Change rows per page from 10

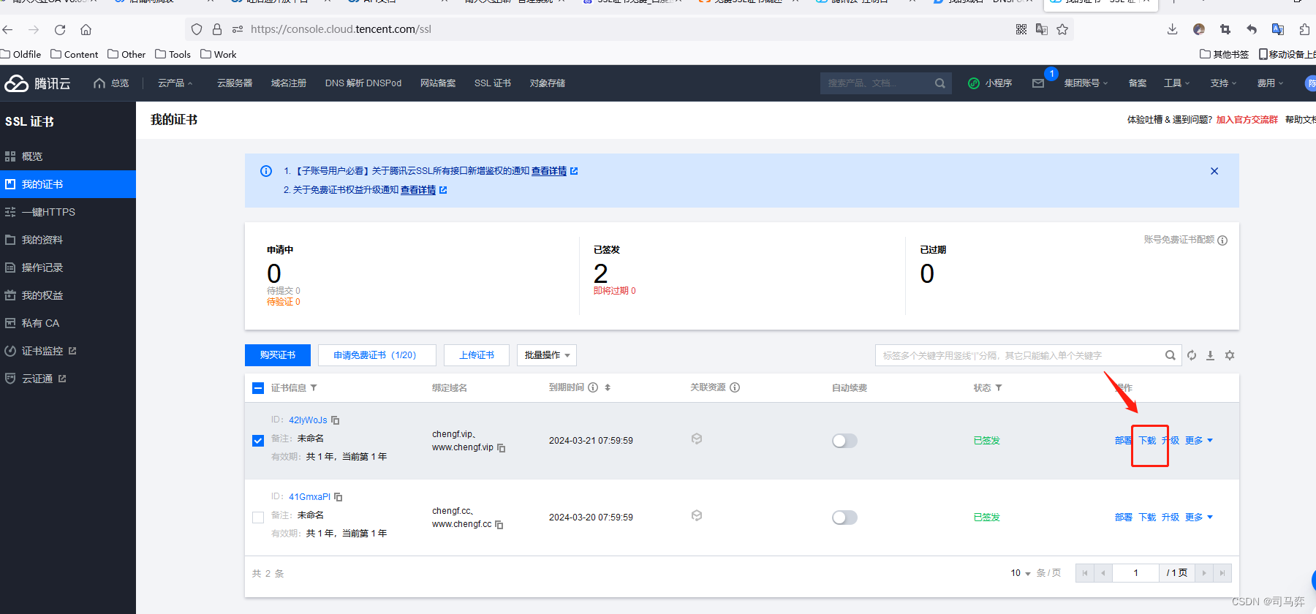coord(1021,573)
